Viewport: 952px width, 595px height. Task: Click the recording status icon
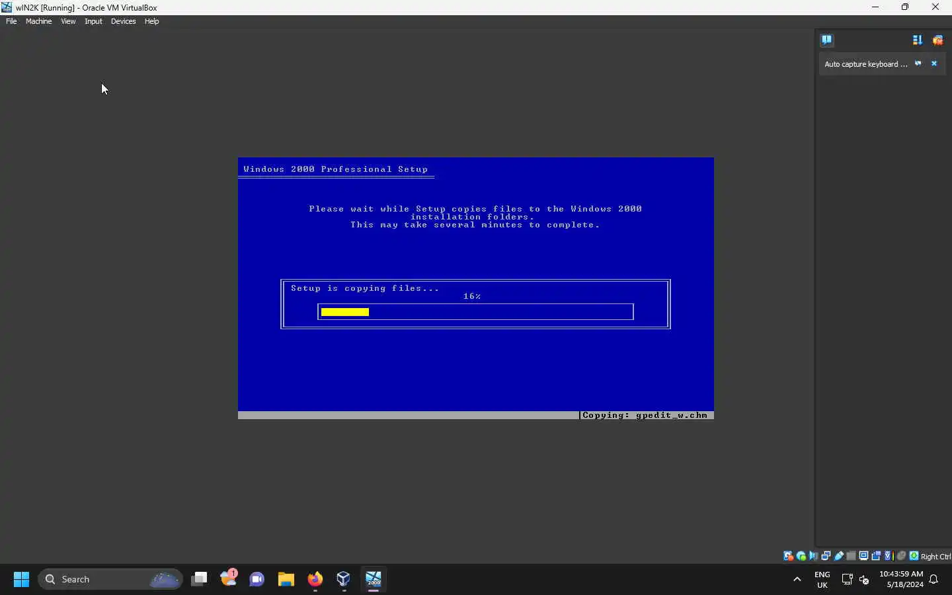[876, 556]
